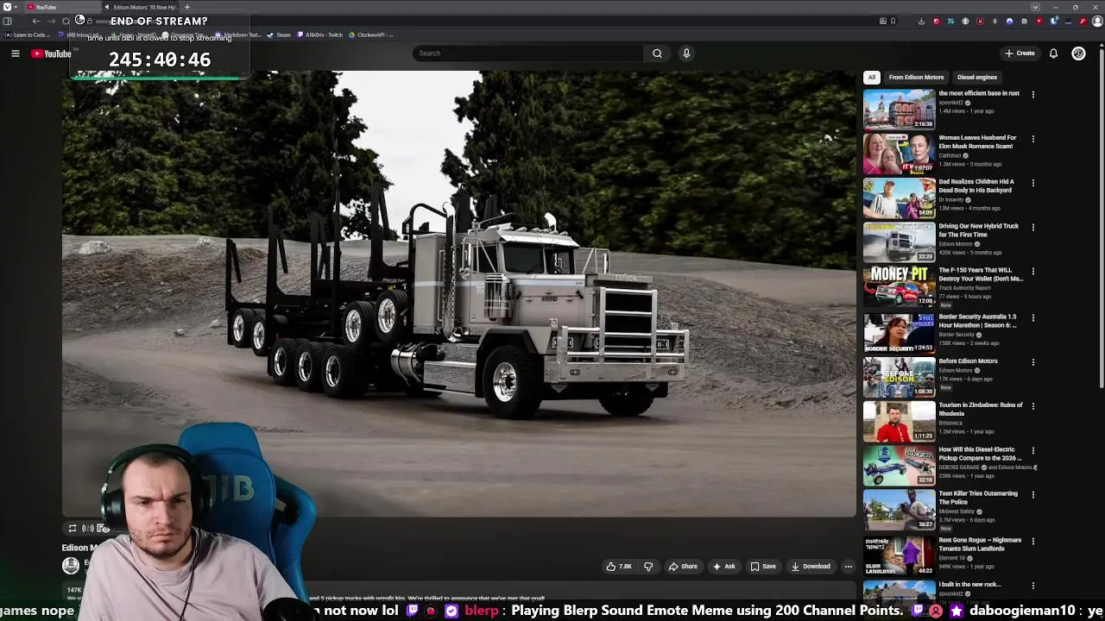
Task: Open 'Border Security Australia 1.5 Hour' title
Action: [x=978, y=321]
